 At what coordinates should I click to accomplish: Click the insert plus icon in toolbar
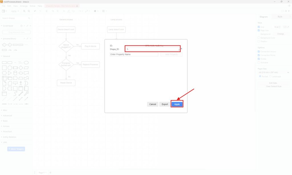point(95,11)
